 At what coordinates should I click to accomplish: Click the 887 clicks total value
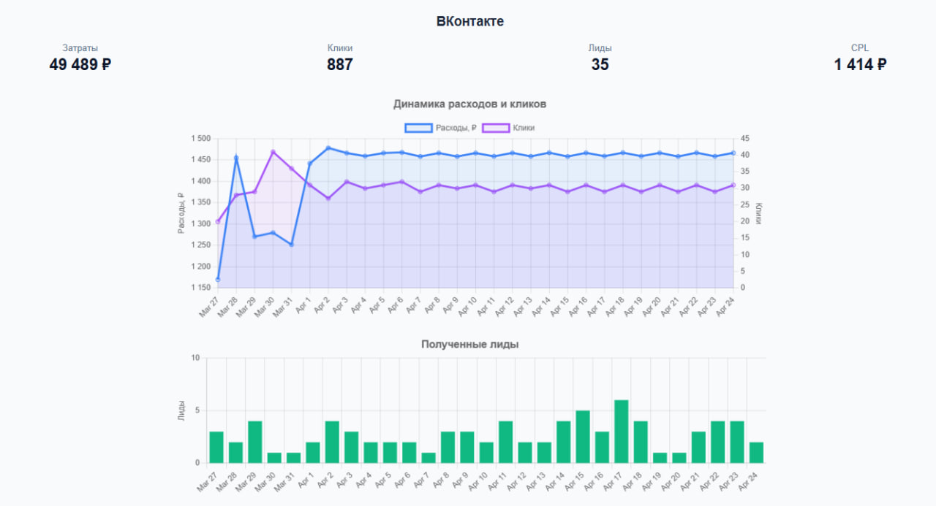pyautogui.click(x=340, y=64)
